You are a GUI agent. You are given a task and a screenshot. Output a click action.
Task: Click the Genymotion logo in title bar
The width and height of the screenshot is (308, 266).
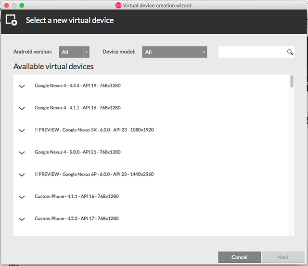(118, 5)
